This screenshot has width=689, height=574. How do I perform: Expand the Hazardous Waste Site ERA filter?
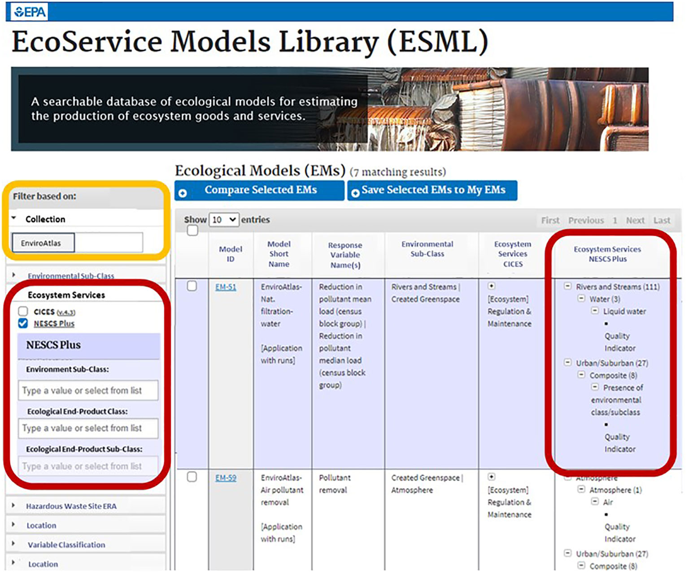[13, 505]
